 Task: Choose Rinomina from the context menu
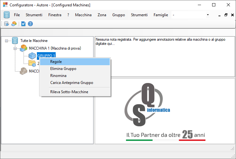pos(75,76)
